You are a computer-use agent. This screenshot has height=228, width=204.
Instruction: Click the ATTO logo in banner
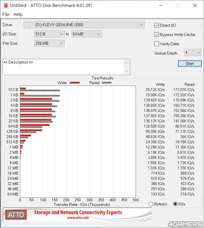point(16,215)
